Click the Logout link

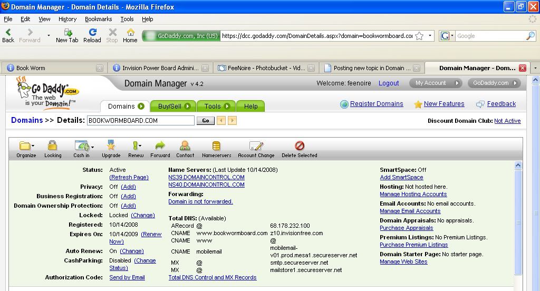(x=389, y=83)
